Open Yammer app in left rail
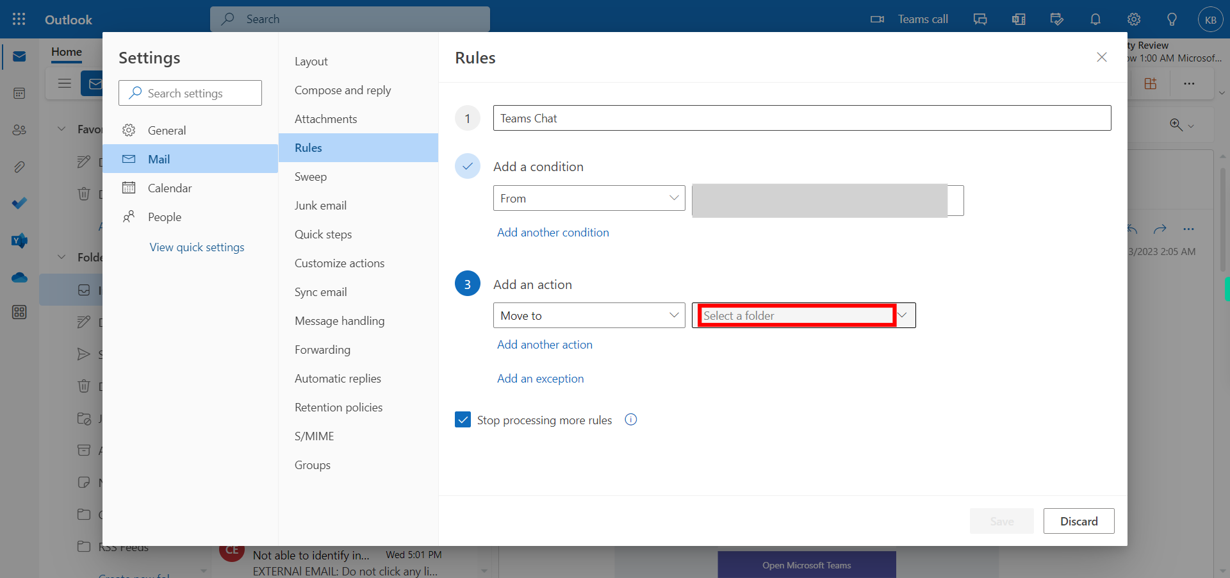1230x578 pixels. [x=19, y=241]
